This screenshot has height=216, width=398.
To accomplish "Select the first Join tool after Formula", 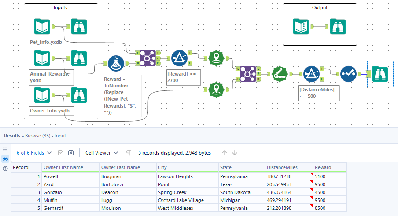I will 148,58.
